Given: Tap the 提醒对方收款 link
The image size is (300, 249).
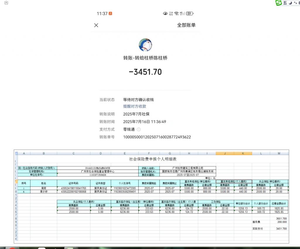Looking at the screenshot, I should [x=134, y=106].
